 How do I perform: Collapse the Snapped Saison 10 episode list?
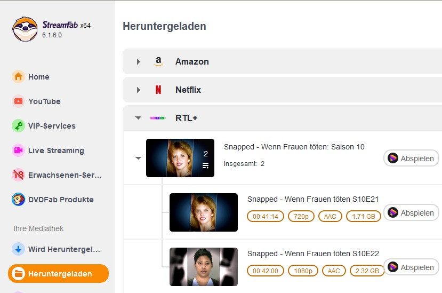tap(138, 158)
